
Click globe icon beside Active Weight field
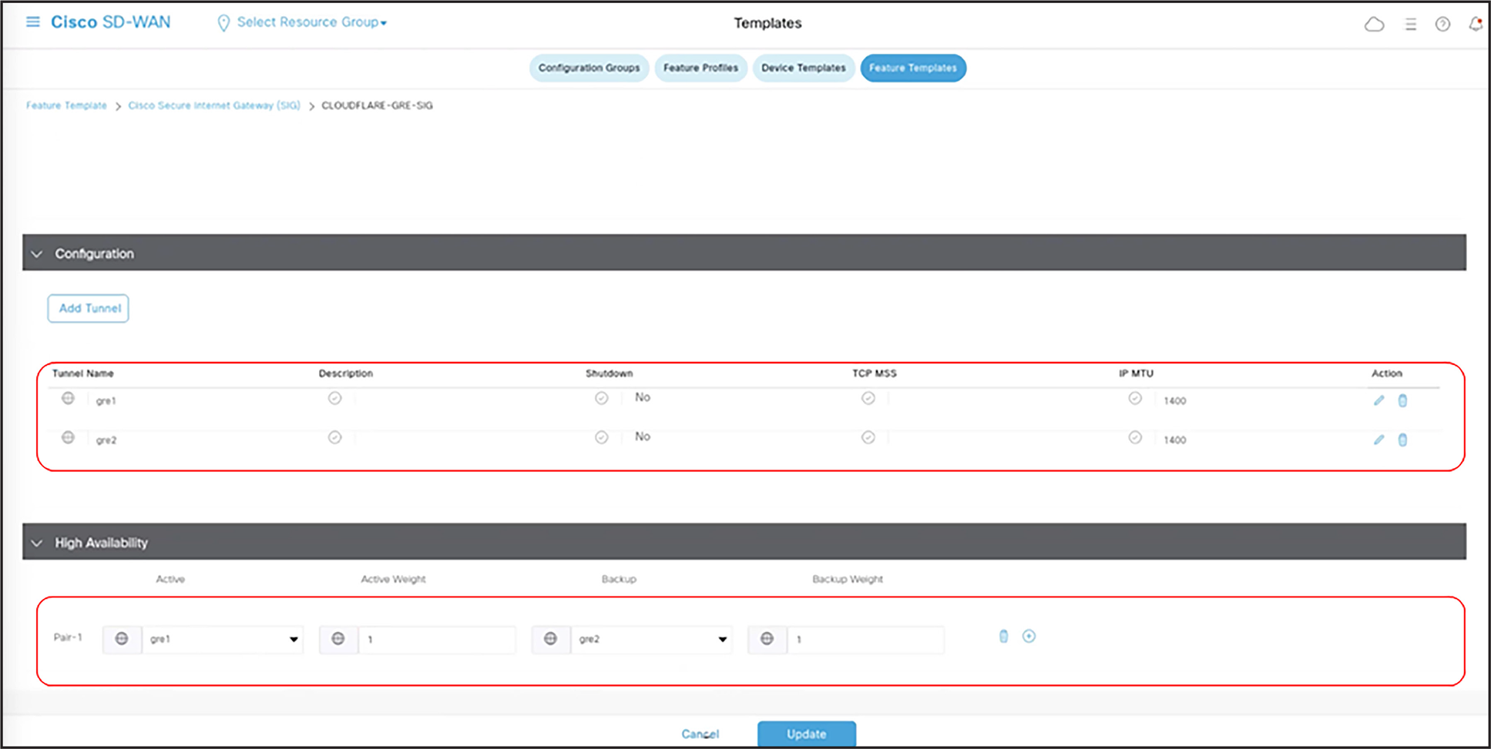click(338, 639)
